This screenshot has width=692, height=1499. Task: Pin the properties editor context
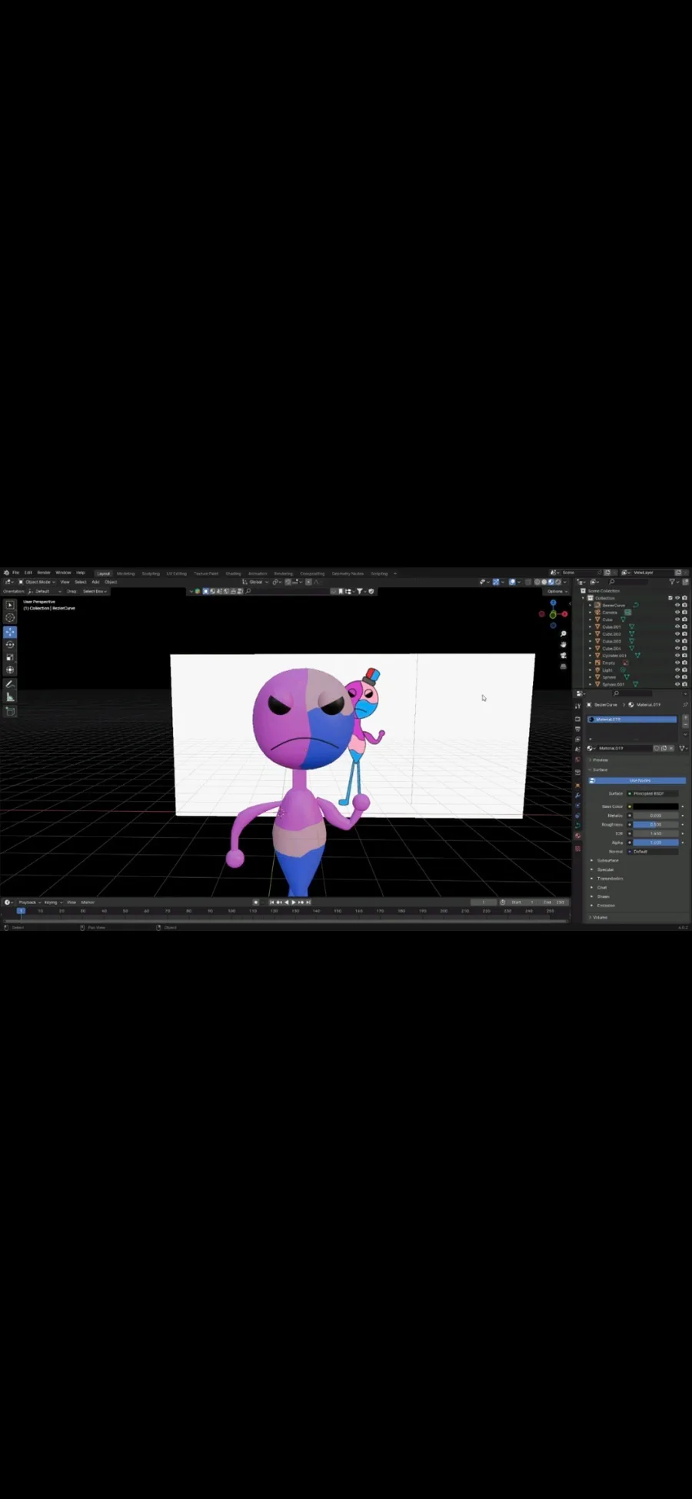coord(685,704)
